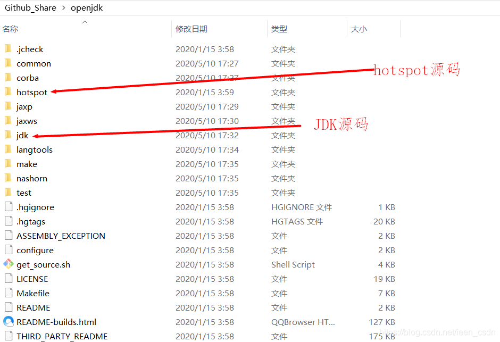Click the corba folder icon
Viewport: 500px width, 342px height.
[x=9, y=78]
